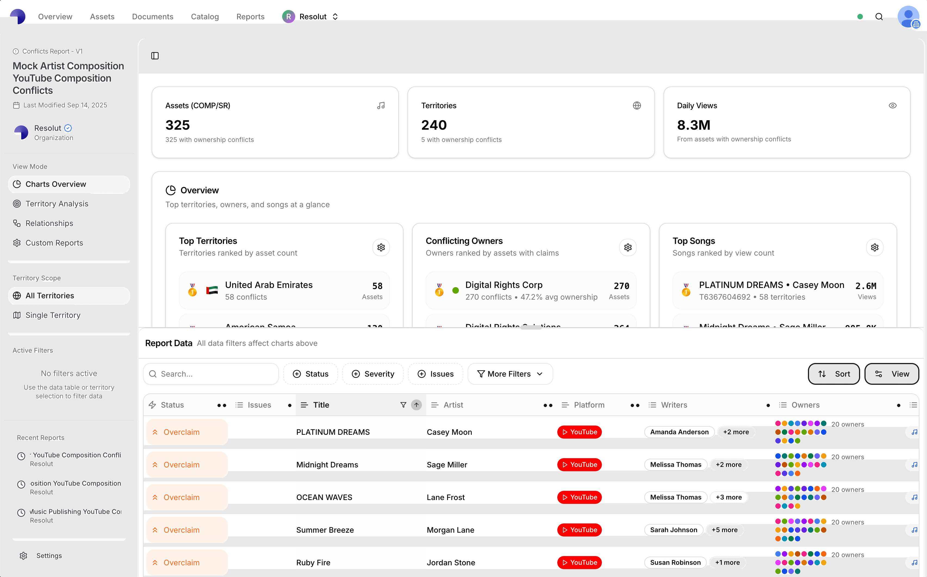Open the global search magnifier

coord(879,17)
